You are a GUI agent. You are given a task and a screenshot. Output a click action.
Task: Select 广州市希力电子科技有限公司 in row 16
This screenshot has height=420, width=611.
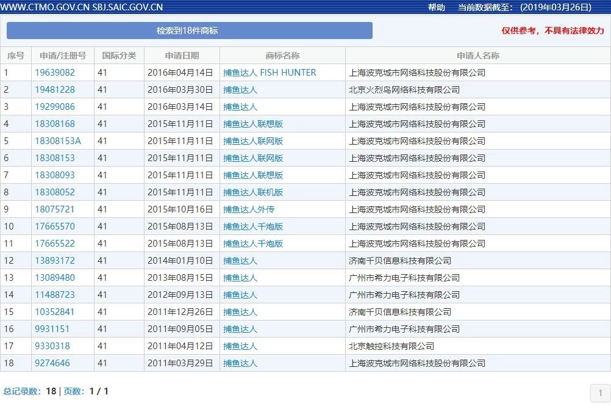(404, 329)
